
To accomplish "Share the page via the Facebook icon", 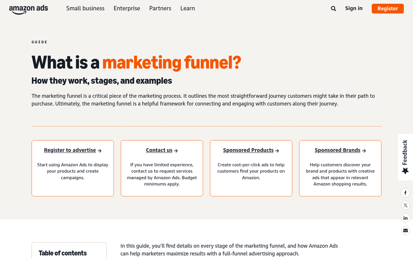I will 405,193.
